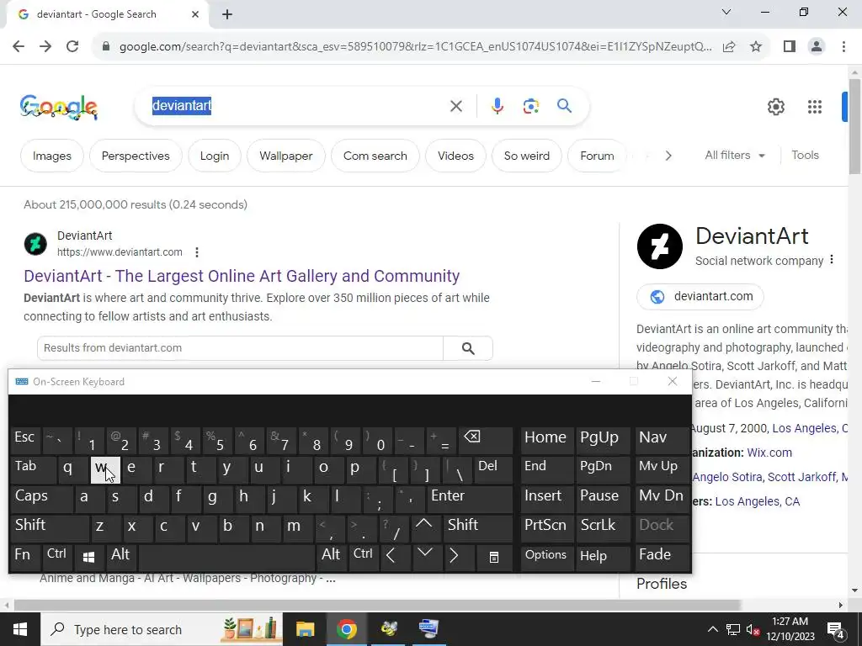Toggle ScrLk key on keyboard
Image resolution: width=862 pixels, height=646 pixels.
pos(603,528)
